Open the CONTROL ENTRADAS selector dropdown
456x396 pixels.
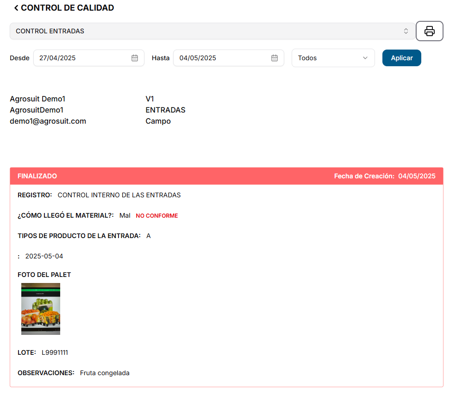[212, 31]
